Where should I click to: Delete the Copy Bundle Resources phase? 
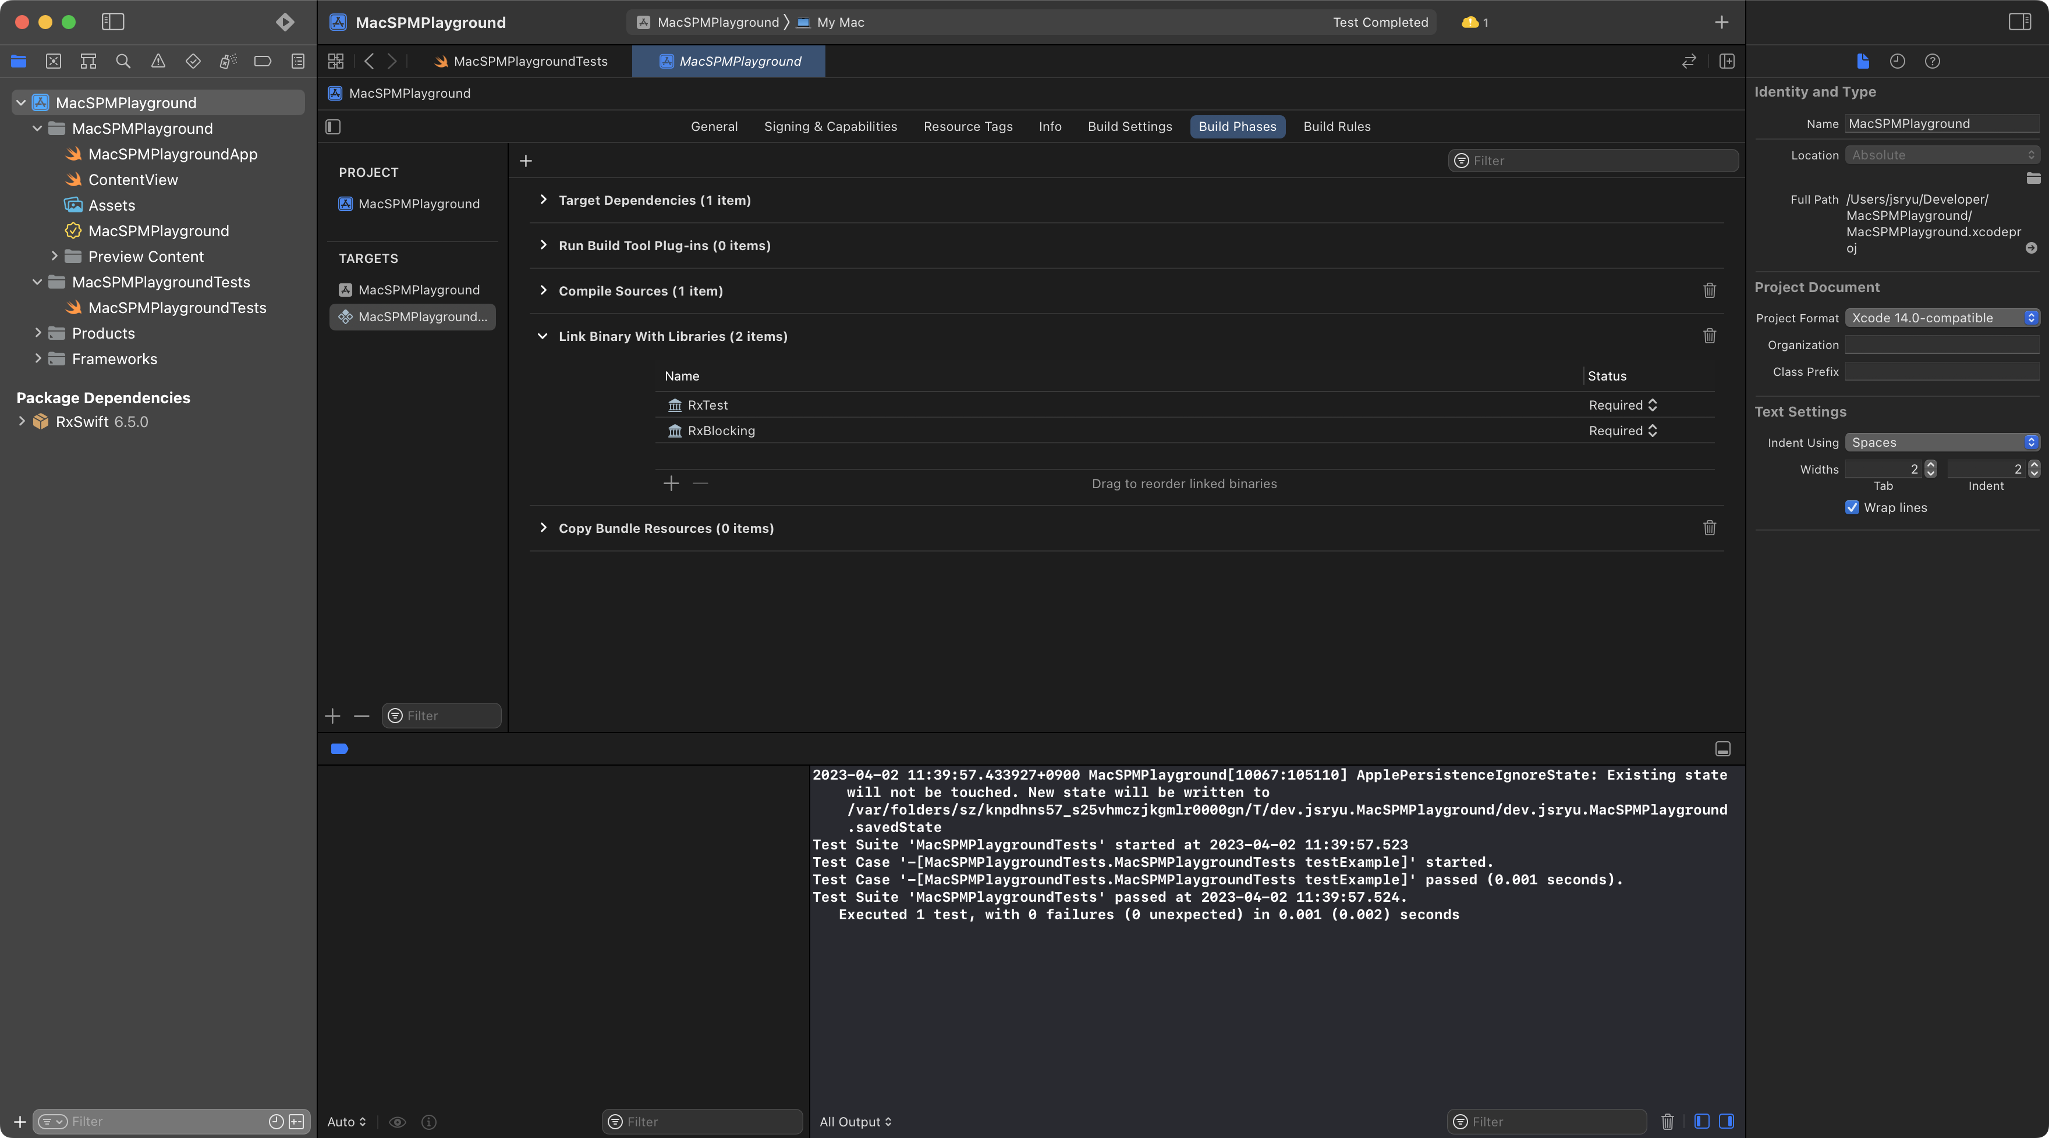click(x=1710, y=528)
